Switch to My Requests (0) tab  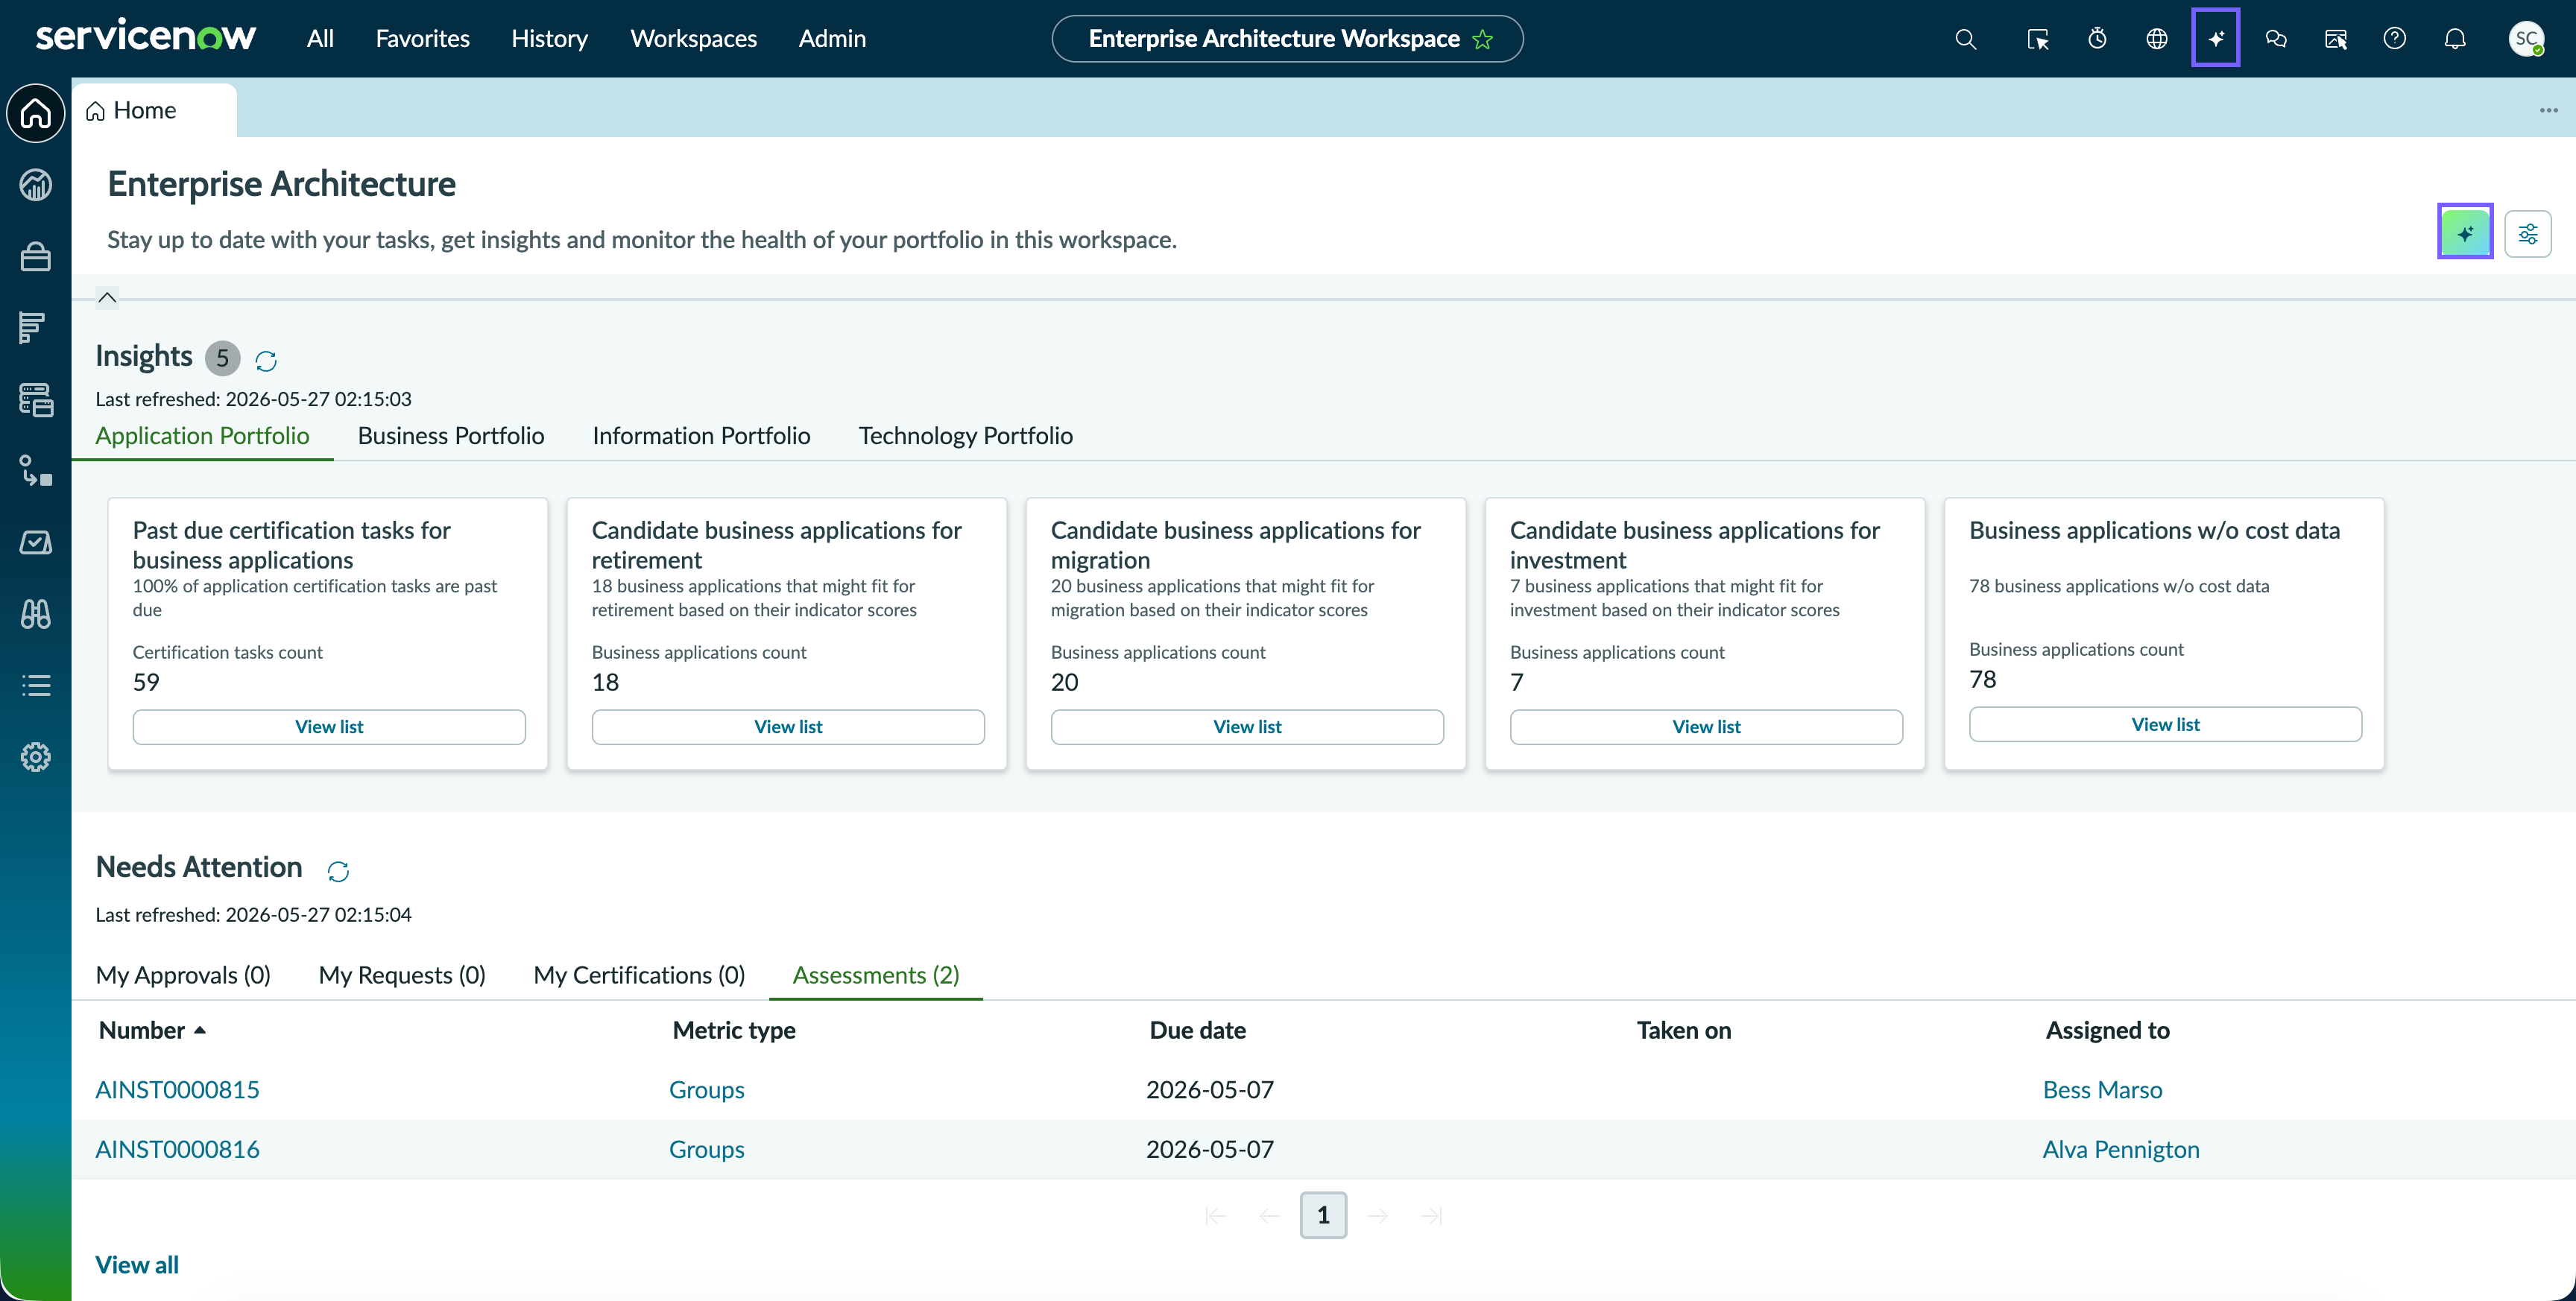[x=402, y=975]
